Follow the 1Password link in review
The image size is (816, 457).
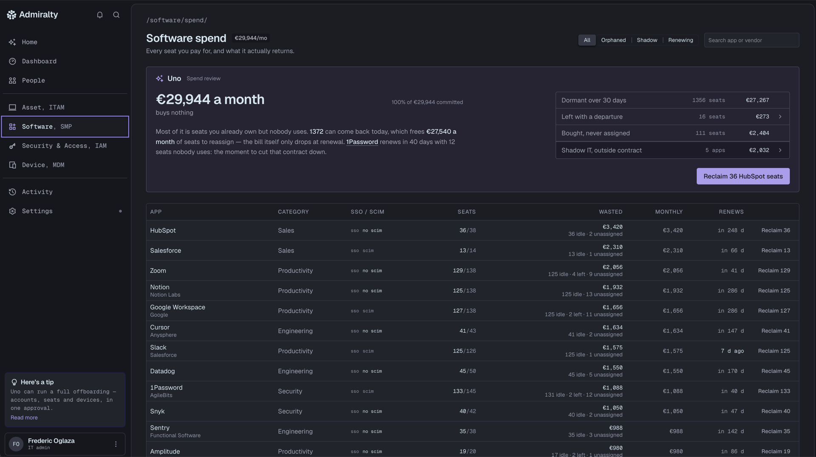coord(362,142)
